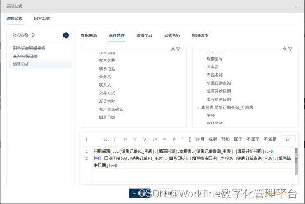Screen dimensions: 305x204
Task: Switch to 回写公式 tab
Action: click(x=42, y=19)
